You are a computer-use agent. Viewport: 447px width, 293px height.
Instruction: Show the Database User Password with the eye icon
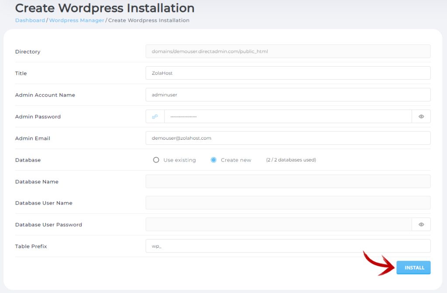click(x=421, y=224)
